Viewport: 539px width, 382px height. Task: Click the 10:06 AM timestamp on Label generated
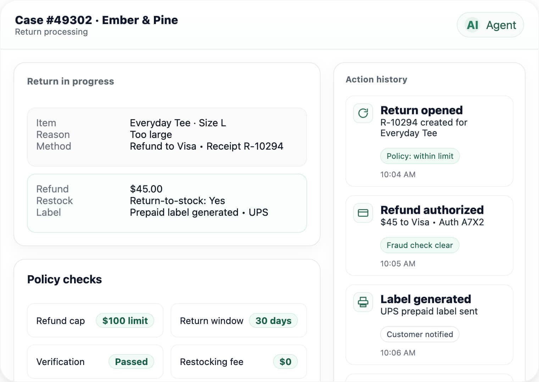(398, 352)
